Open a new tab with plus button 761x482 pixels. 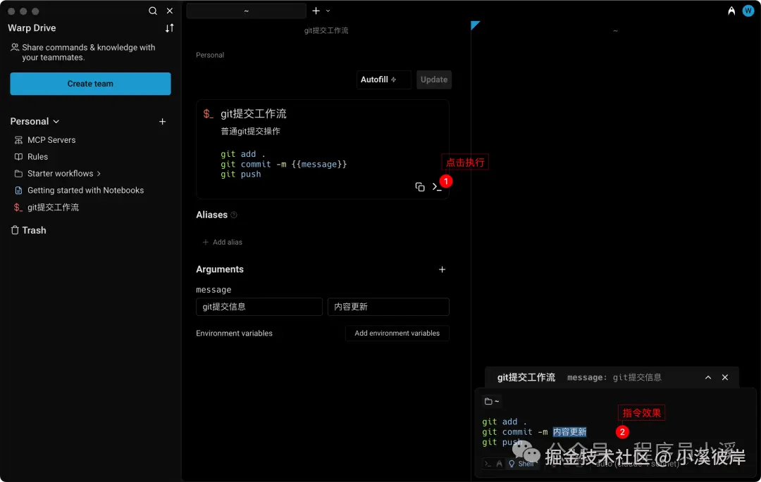(x=316, y=11)
